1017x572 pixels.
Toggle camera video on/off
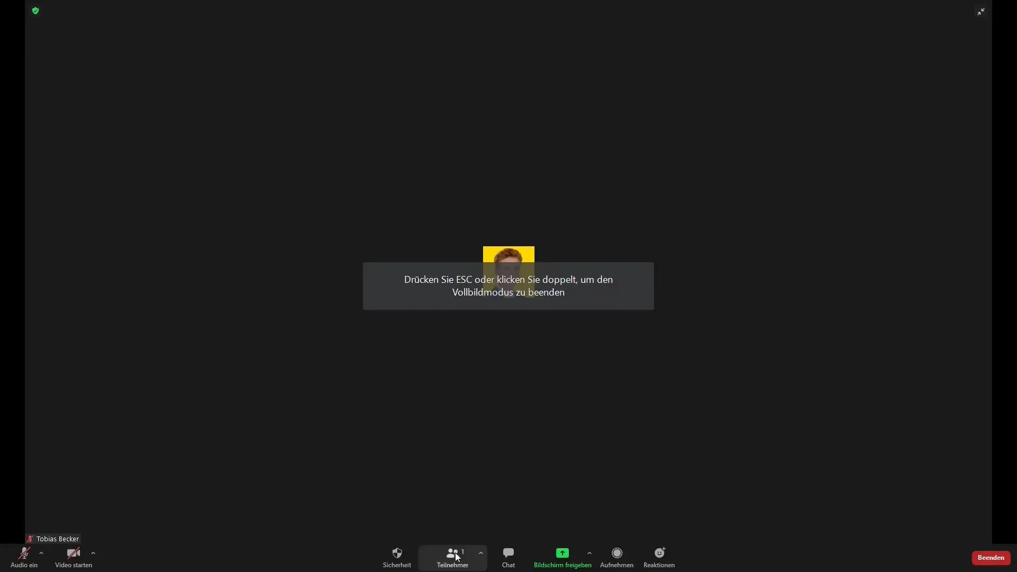73,557
